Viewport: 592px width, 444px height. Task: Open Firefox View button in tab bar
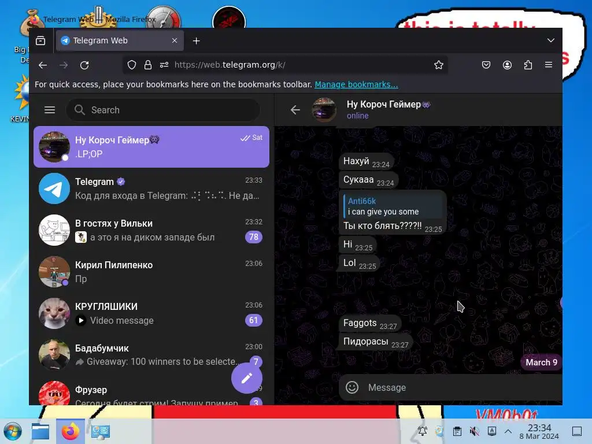(x=40, y=40)
